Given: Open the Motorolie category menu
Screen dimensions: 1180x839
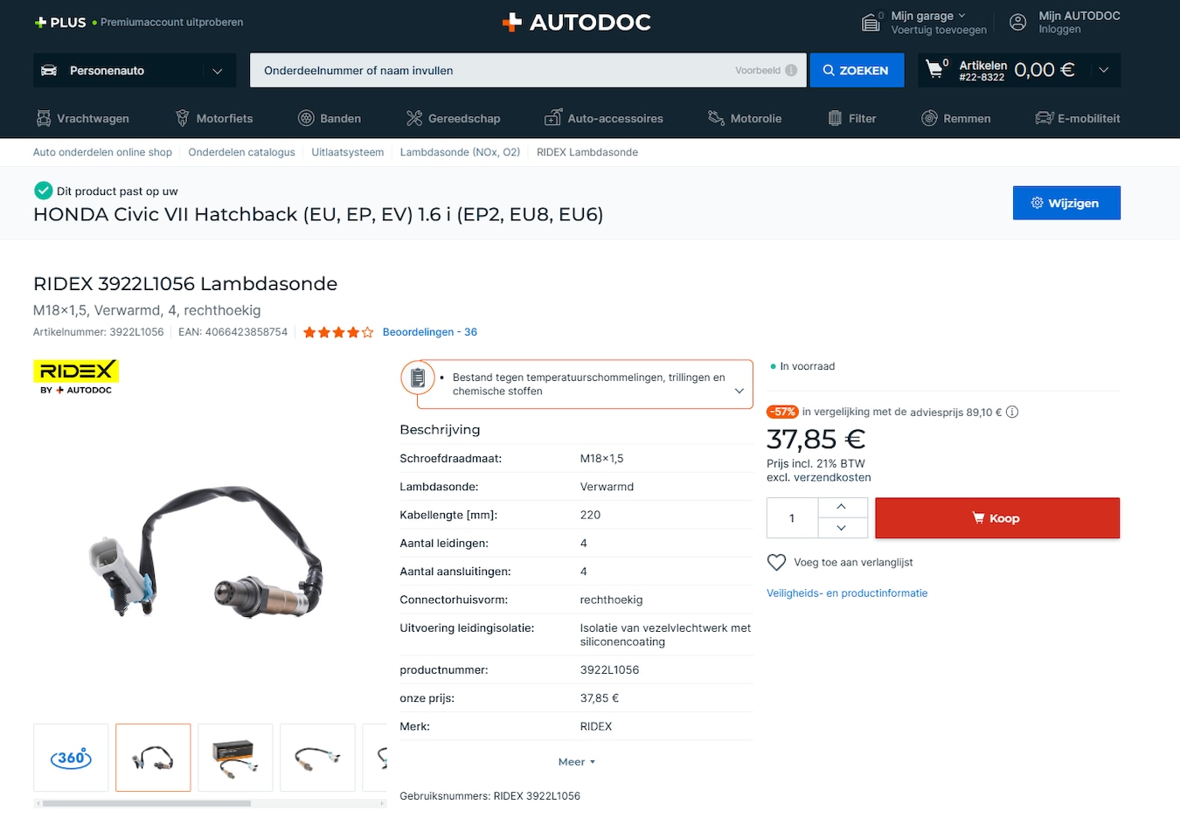Looking at the screenshot, I should tap(745, 118).
